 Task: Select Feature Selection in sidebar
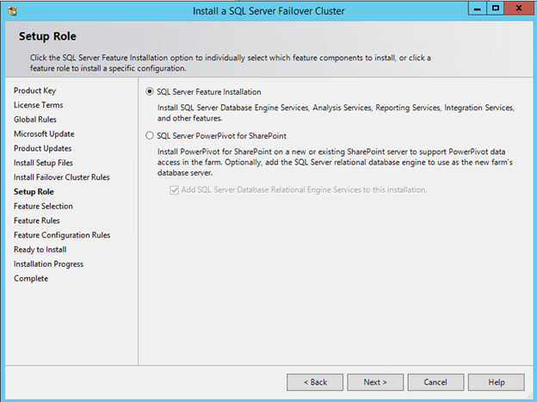point(43,207)
